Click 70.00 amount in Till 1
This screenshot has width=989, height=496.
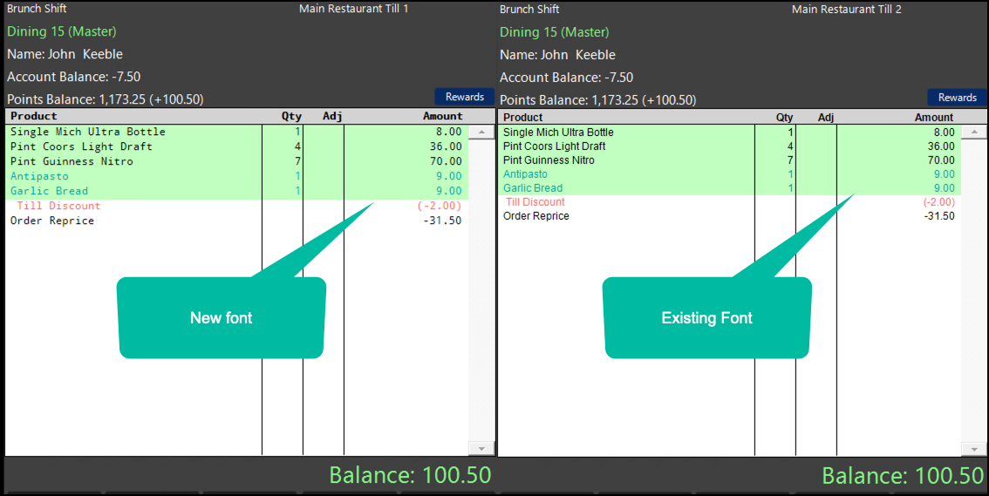446,161
